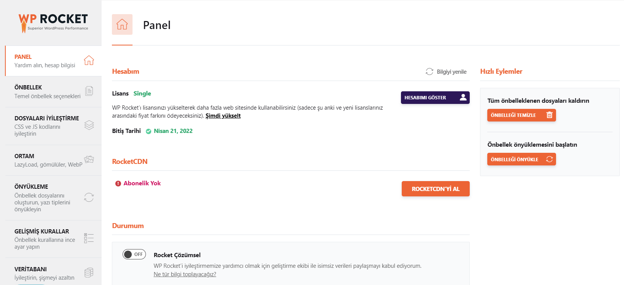The width and height of the screenshot is (624, 285).
Task: Click the Önbelleği Temizle button
Action: point(521,115)
